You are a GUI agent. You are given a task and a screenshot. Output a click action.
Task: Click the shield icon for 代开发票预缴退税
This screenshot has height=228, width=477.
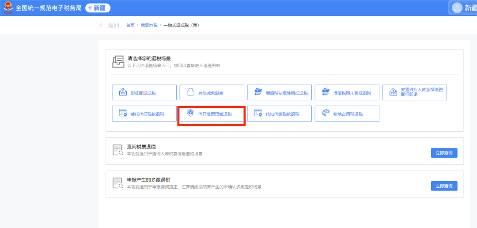point(190,114)
